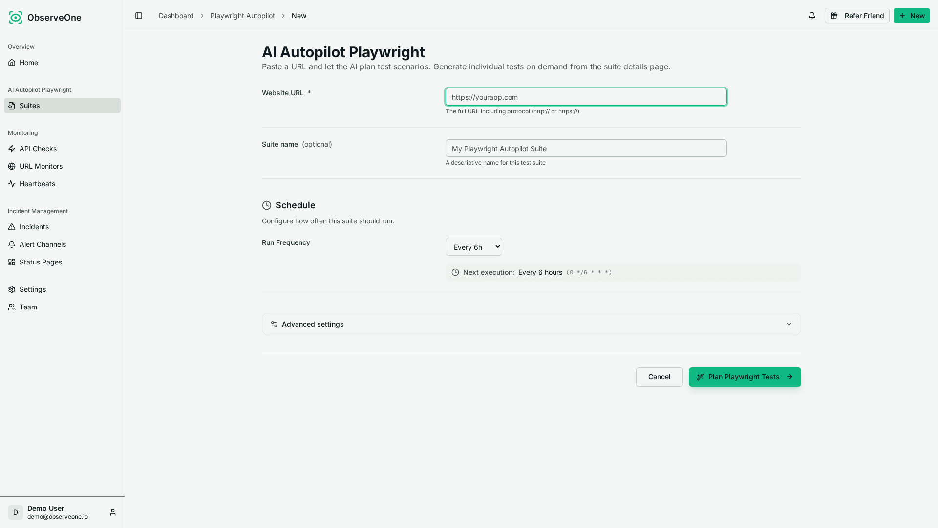938x528 pixels.
Task: Click the AI Autopilot Playwright heading
Action: click(x=343, y=52)
